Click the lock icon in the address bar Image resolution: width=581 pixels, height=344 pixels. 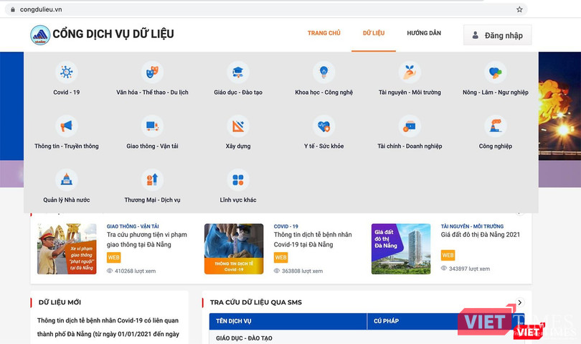(13, 9)
